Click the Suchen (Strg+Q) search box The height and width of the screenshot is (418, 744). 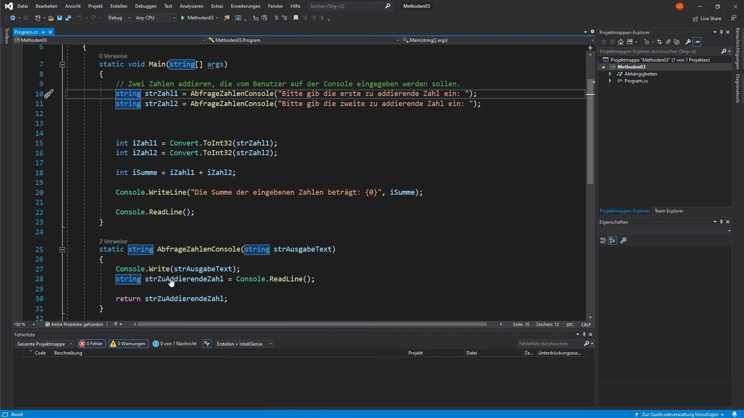[350, 6]
